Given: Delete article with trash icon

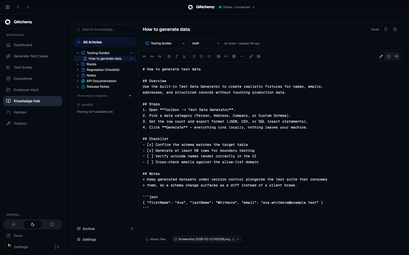Looking at the screenshot, I should coord(395,29).
